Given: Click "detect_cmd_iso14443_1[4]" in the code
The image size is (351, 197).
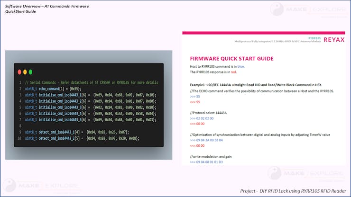Looking at the screenshot, I should [x=59, y=132].
